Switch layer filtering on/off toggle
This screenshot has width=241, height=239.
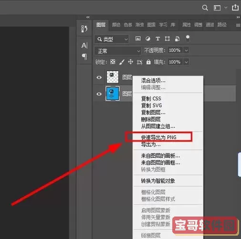tap(188, 38)
